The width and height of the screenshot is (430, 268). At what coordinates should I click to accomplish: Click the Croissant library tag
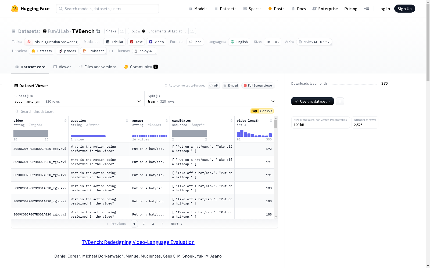pyautogui.click(x=93, y=51)
